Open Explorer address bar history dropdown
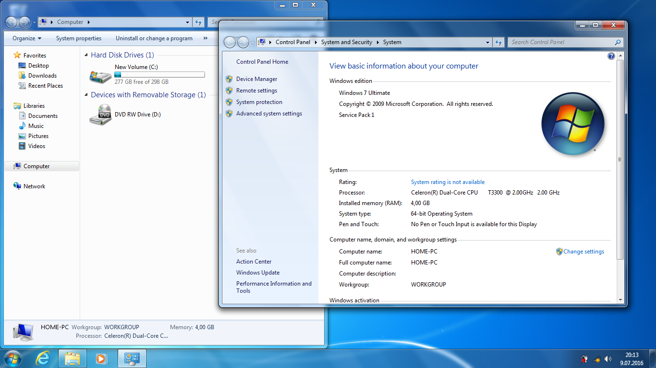Viewport: 656px width, 368px height. point(188,22)
